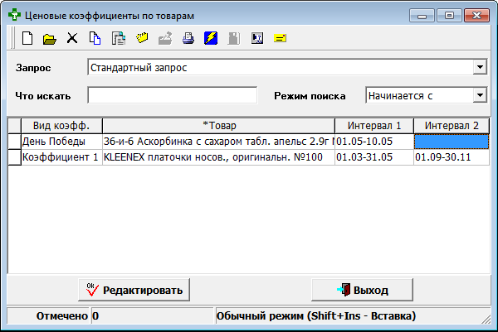Mark the Коэффициент 1 row selector box
498x332 pixels.
coord(14,157)
